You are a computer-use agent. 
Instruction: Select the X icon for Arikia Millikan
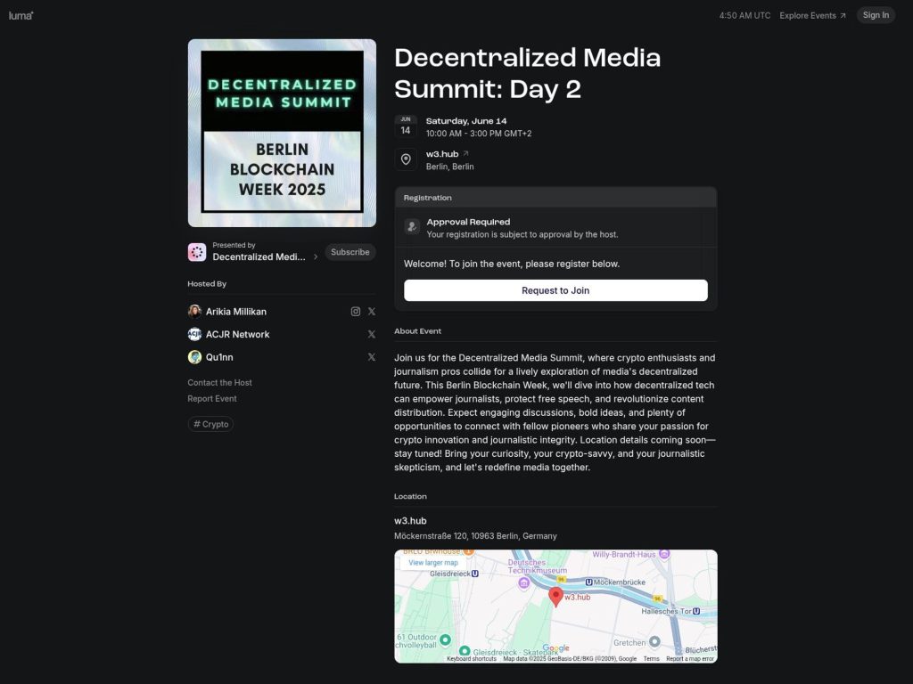[372, 311]
